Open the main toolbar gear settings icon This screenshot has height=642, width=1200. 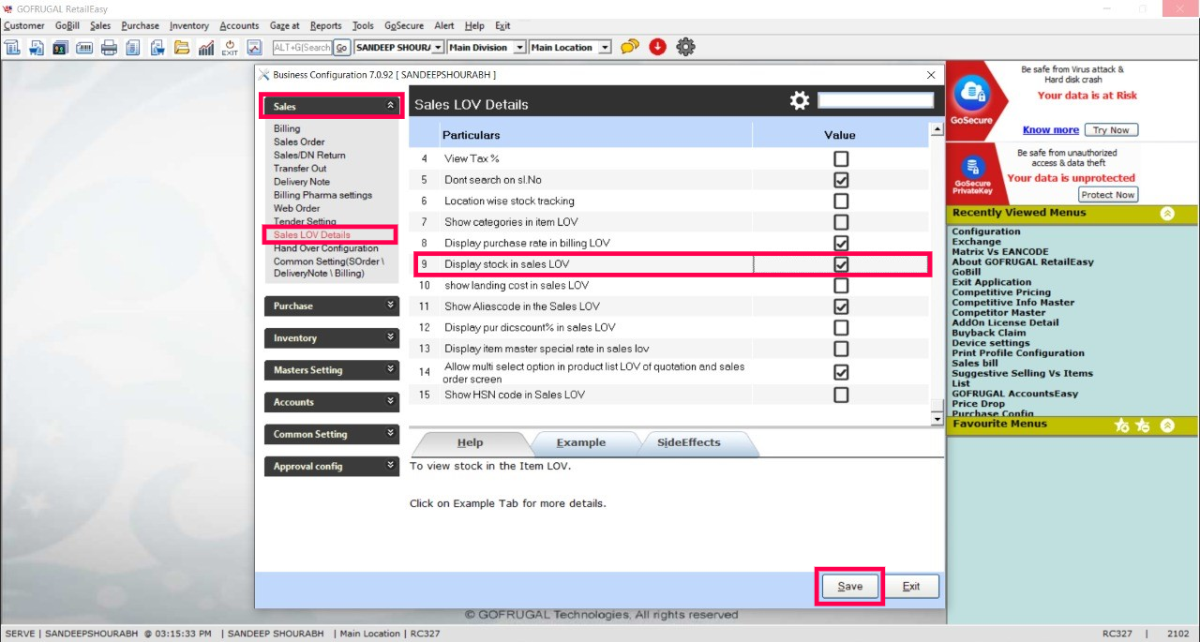click(x=686, y=47)
